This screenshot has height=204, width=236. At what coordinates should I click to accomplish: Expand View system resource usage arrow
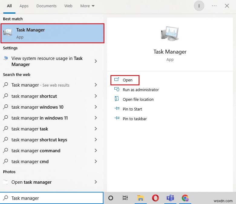tap(96, 61)
